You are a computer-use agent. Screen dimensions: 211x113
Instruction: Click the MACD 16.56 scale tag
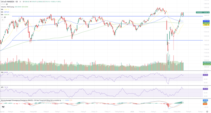pos(205,100)
